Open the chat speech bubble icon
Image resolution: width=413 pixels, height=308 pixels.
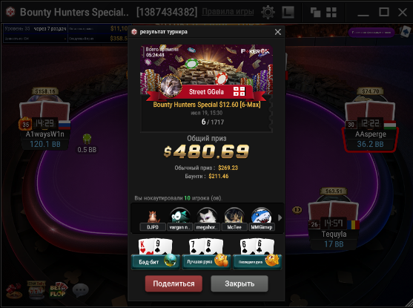(80, 290)
